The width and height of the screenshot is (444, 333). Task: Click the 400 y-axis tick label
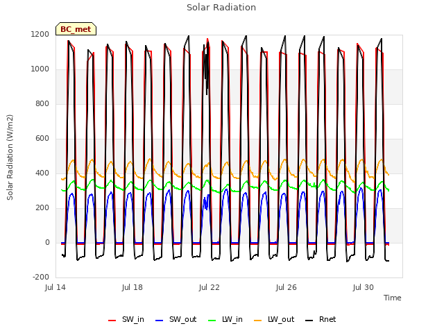point(42,173)
